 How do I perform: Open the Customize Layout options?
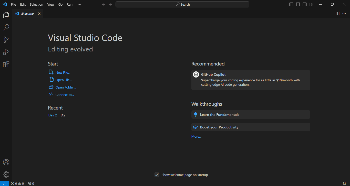(311, 4)
